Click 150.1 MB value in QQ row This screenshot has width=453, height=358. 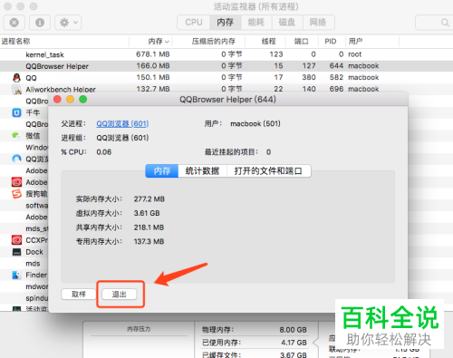(x=153, y=77)
